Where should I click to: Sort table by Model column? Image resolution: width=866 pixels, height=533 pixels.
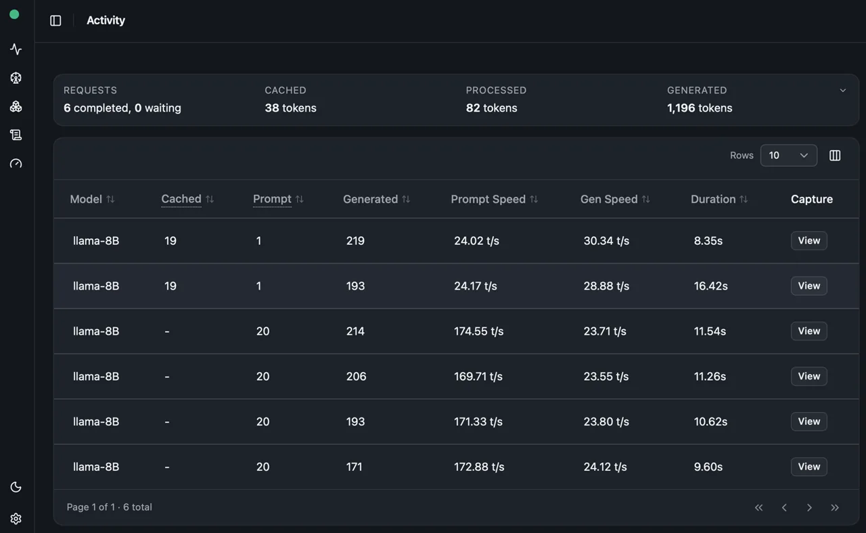pos(93,199)
